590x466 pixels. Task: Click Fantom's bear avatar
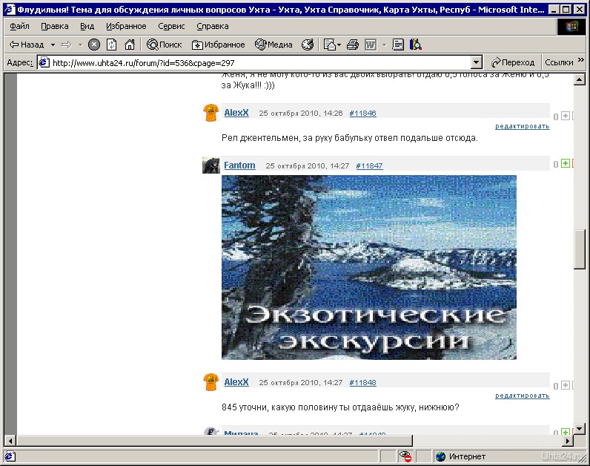pos(211,165)
